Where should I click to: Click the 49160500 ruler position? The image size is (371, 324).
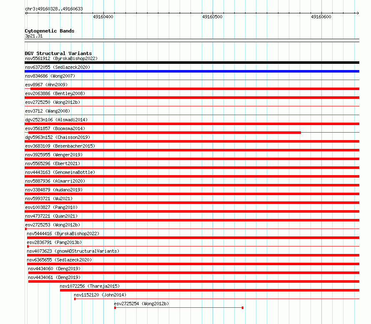click(213, 17)
